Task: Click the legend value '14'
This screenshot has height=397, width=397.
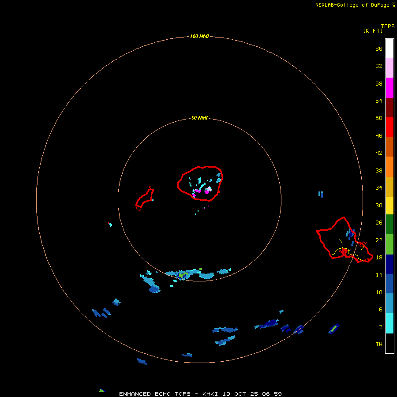Action: pos(379,275)
